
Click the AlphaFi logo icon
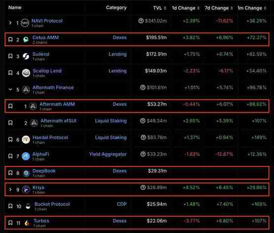(x=26, y=156)
